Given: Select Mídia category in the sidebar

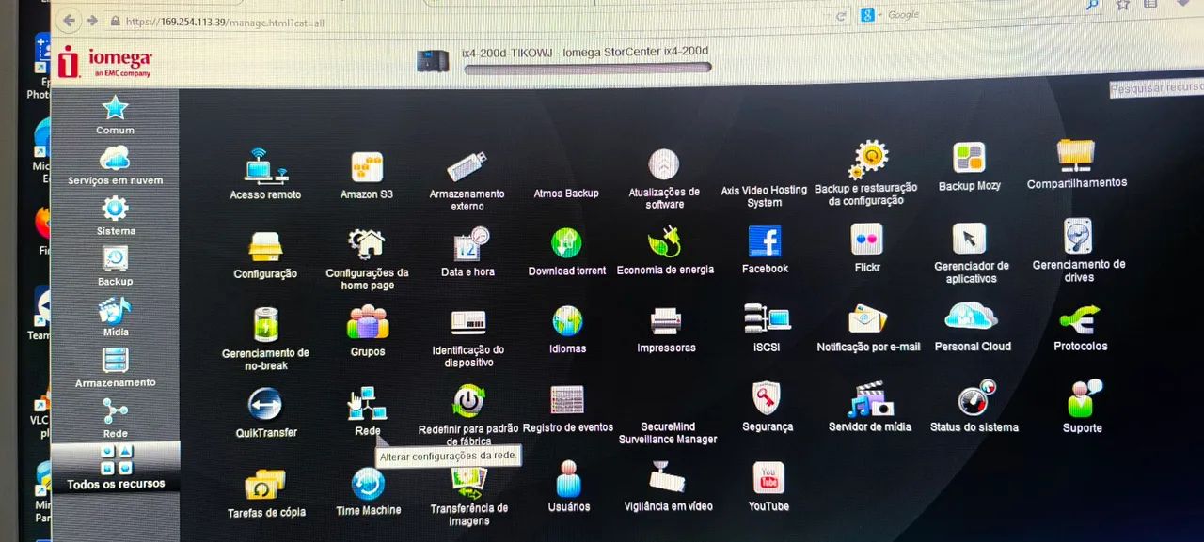Looking at the screenshot, I should (115, 316).
